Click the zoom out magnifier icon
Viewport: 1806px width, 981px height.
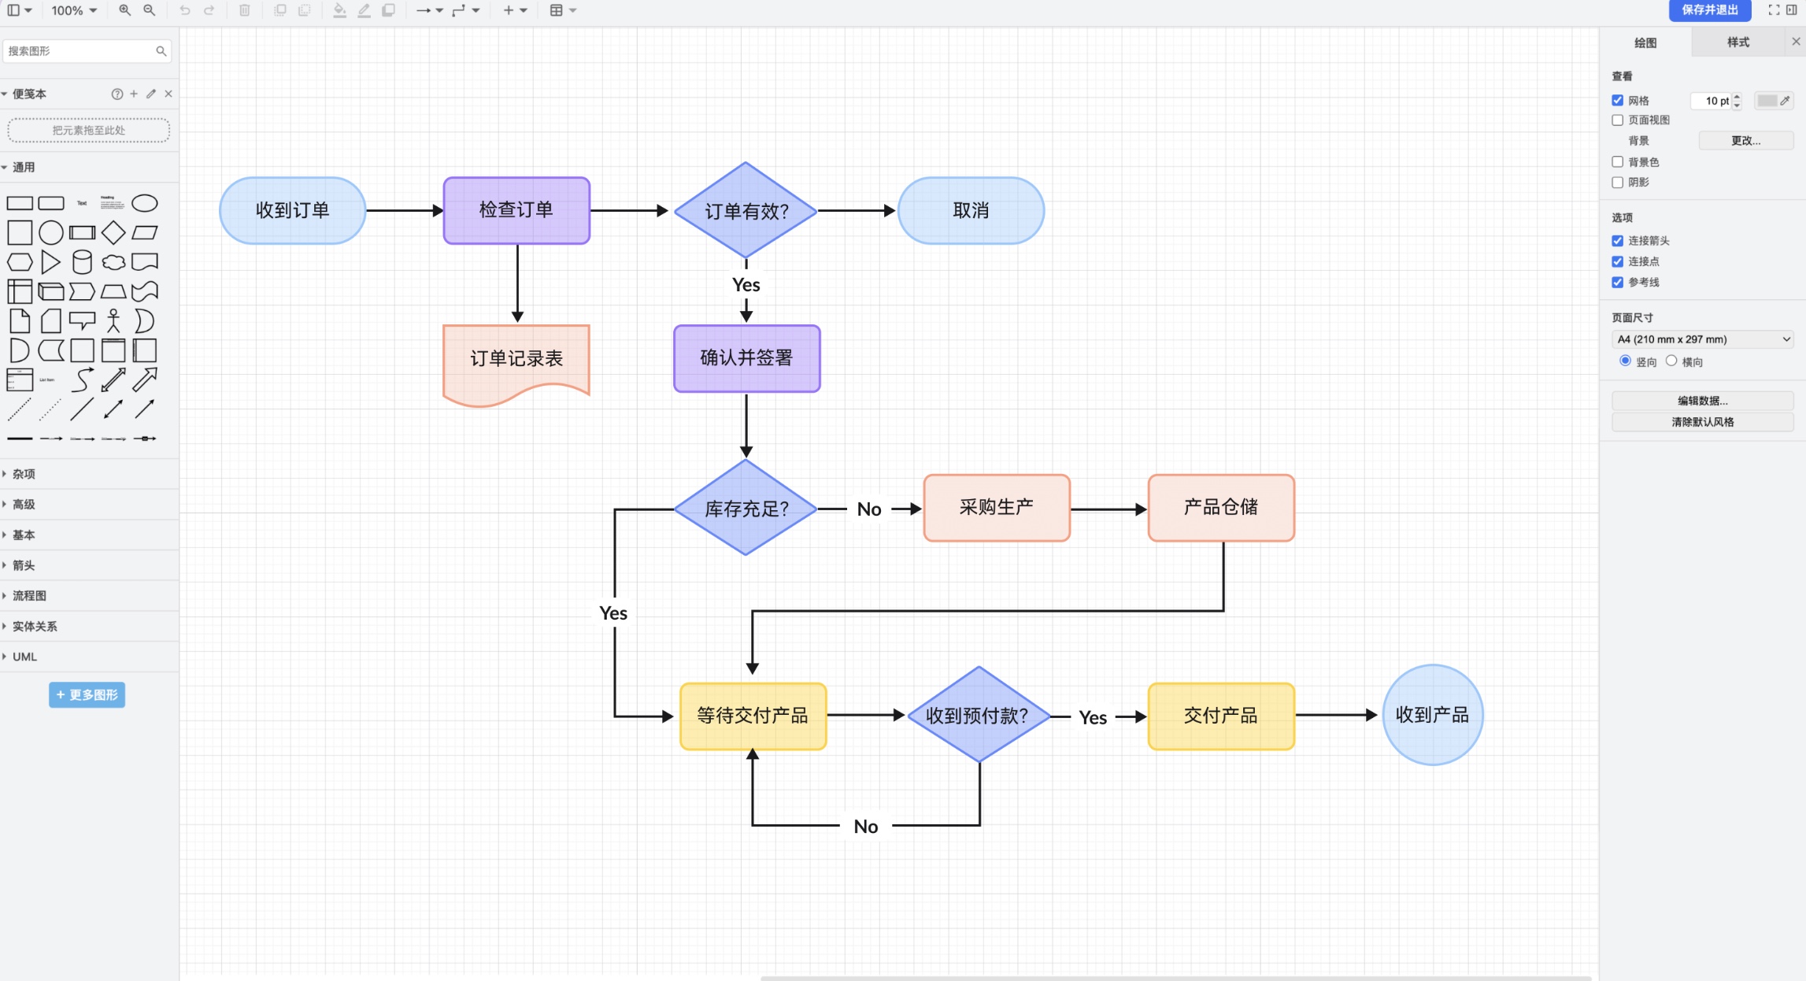point(149,10)
